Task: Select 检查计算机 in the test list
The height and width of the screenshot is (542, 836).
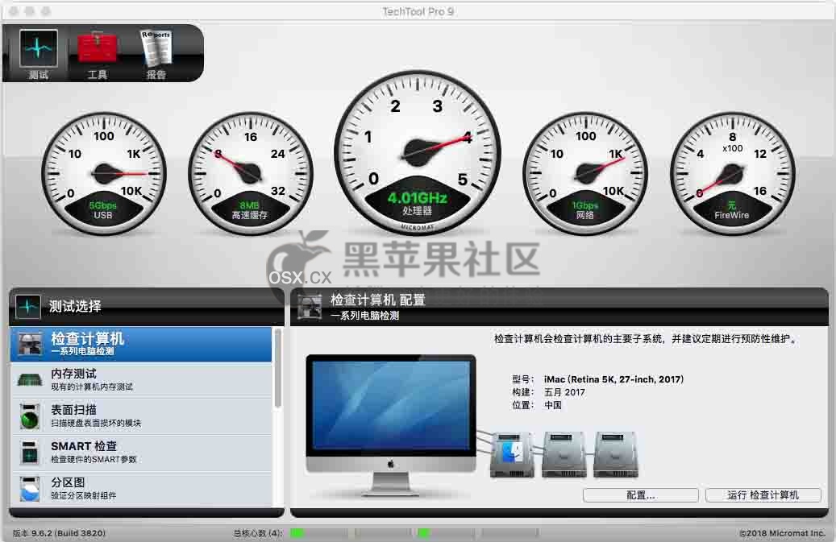Action: pos(141,345)
